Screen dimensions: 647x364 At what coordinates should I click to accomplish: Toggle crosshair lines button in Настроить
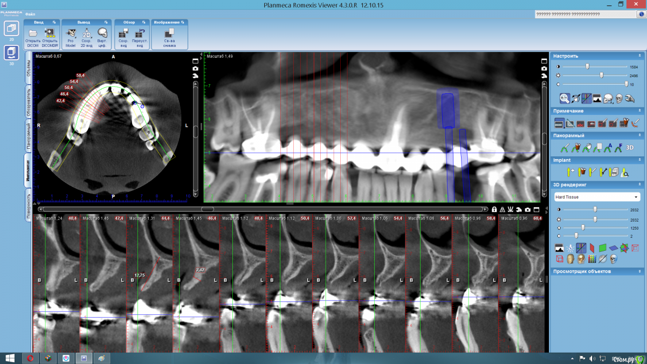click(586, 98)
